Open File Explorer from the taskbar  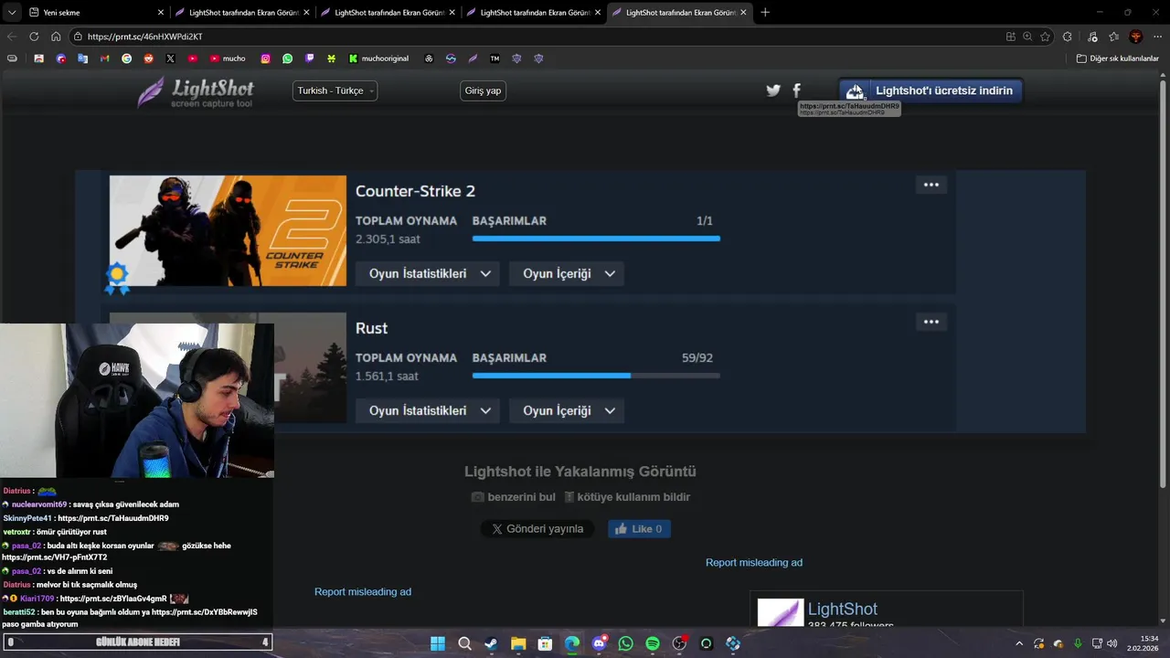(518, 643)
